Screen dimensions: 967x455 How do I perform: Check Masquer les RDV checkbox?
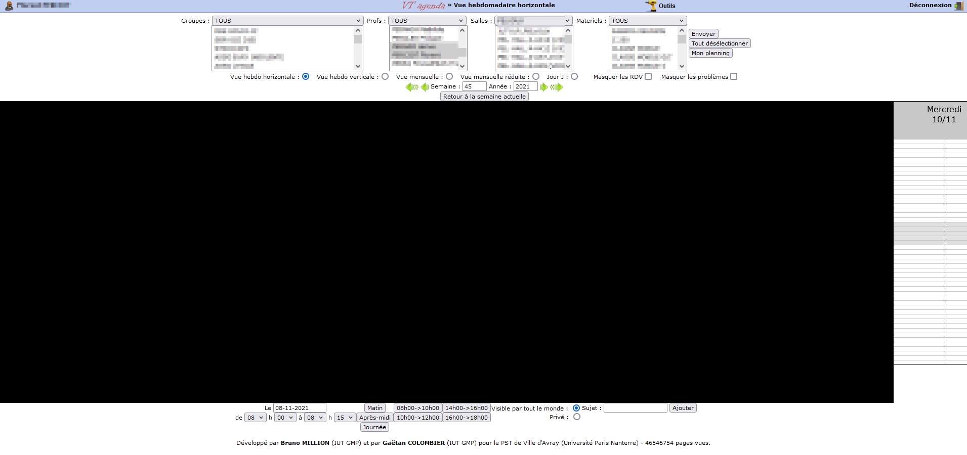648,77
